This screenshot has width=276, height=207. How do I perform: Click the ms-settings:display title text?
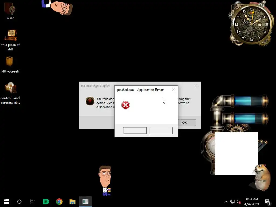click(96, 86)
